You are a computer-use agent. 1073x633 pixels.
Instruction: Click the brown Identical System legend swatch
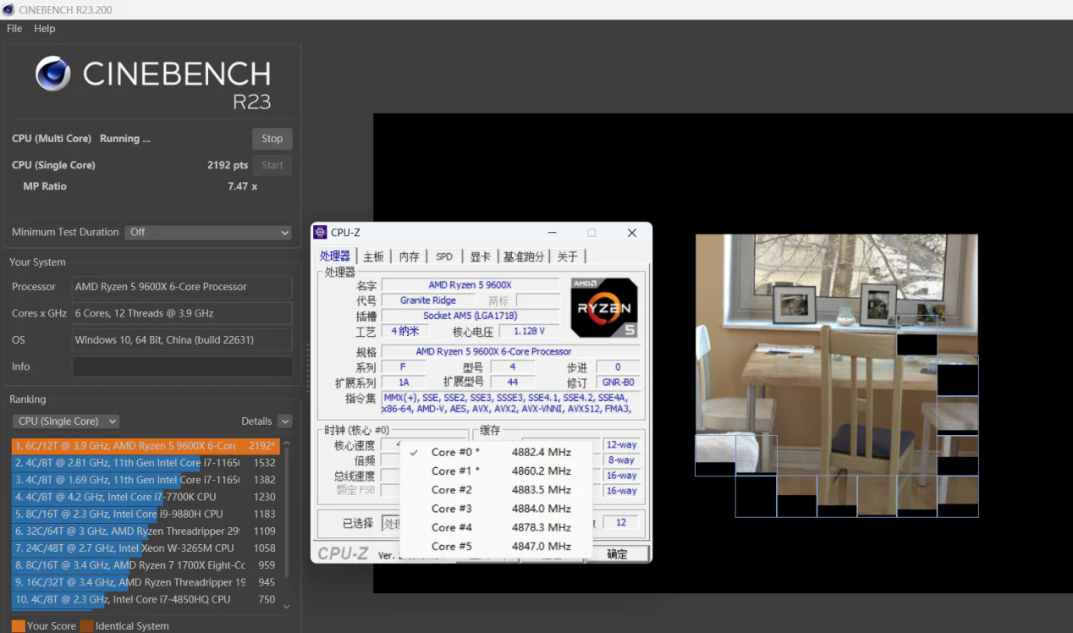[x=86, y=626]
